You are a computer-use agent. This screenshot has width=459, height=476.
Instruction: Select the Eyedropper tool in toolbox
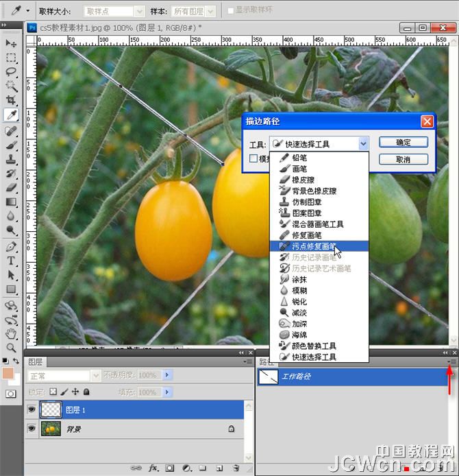point(11,115)
